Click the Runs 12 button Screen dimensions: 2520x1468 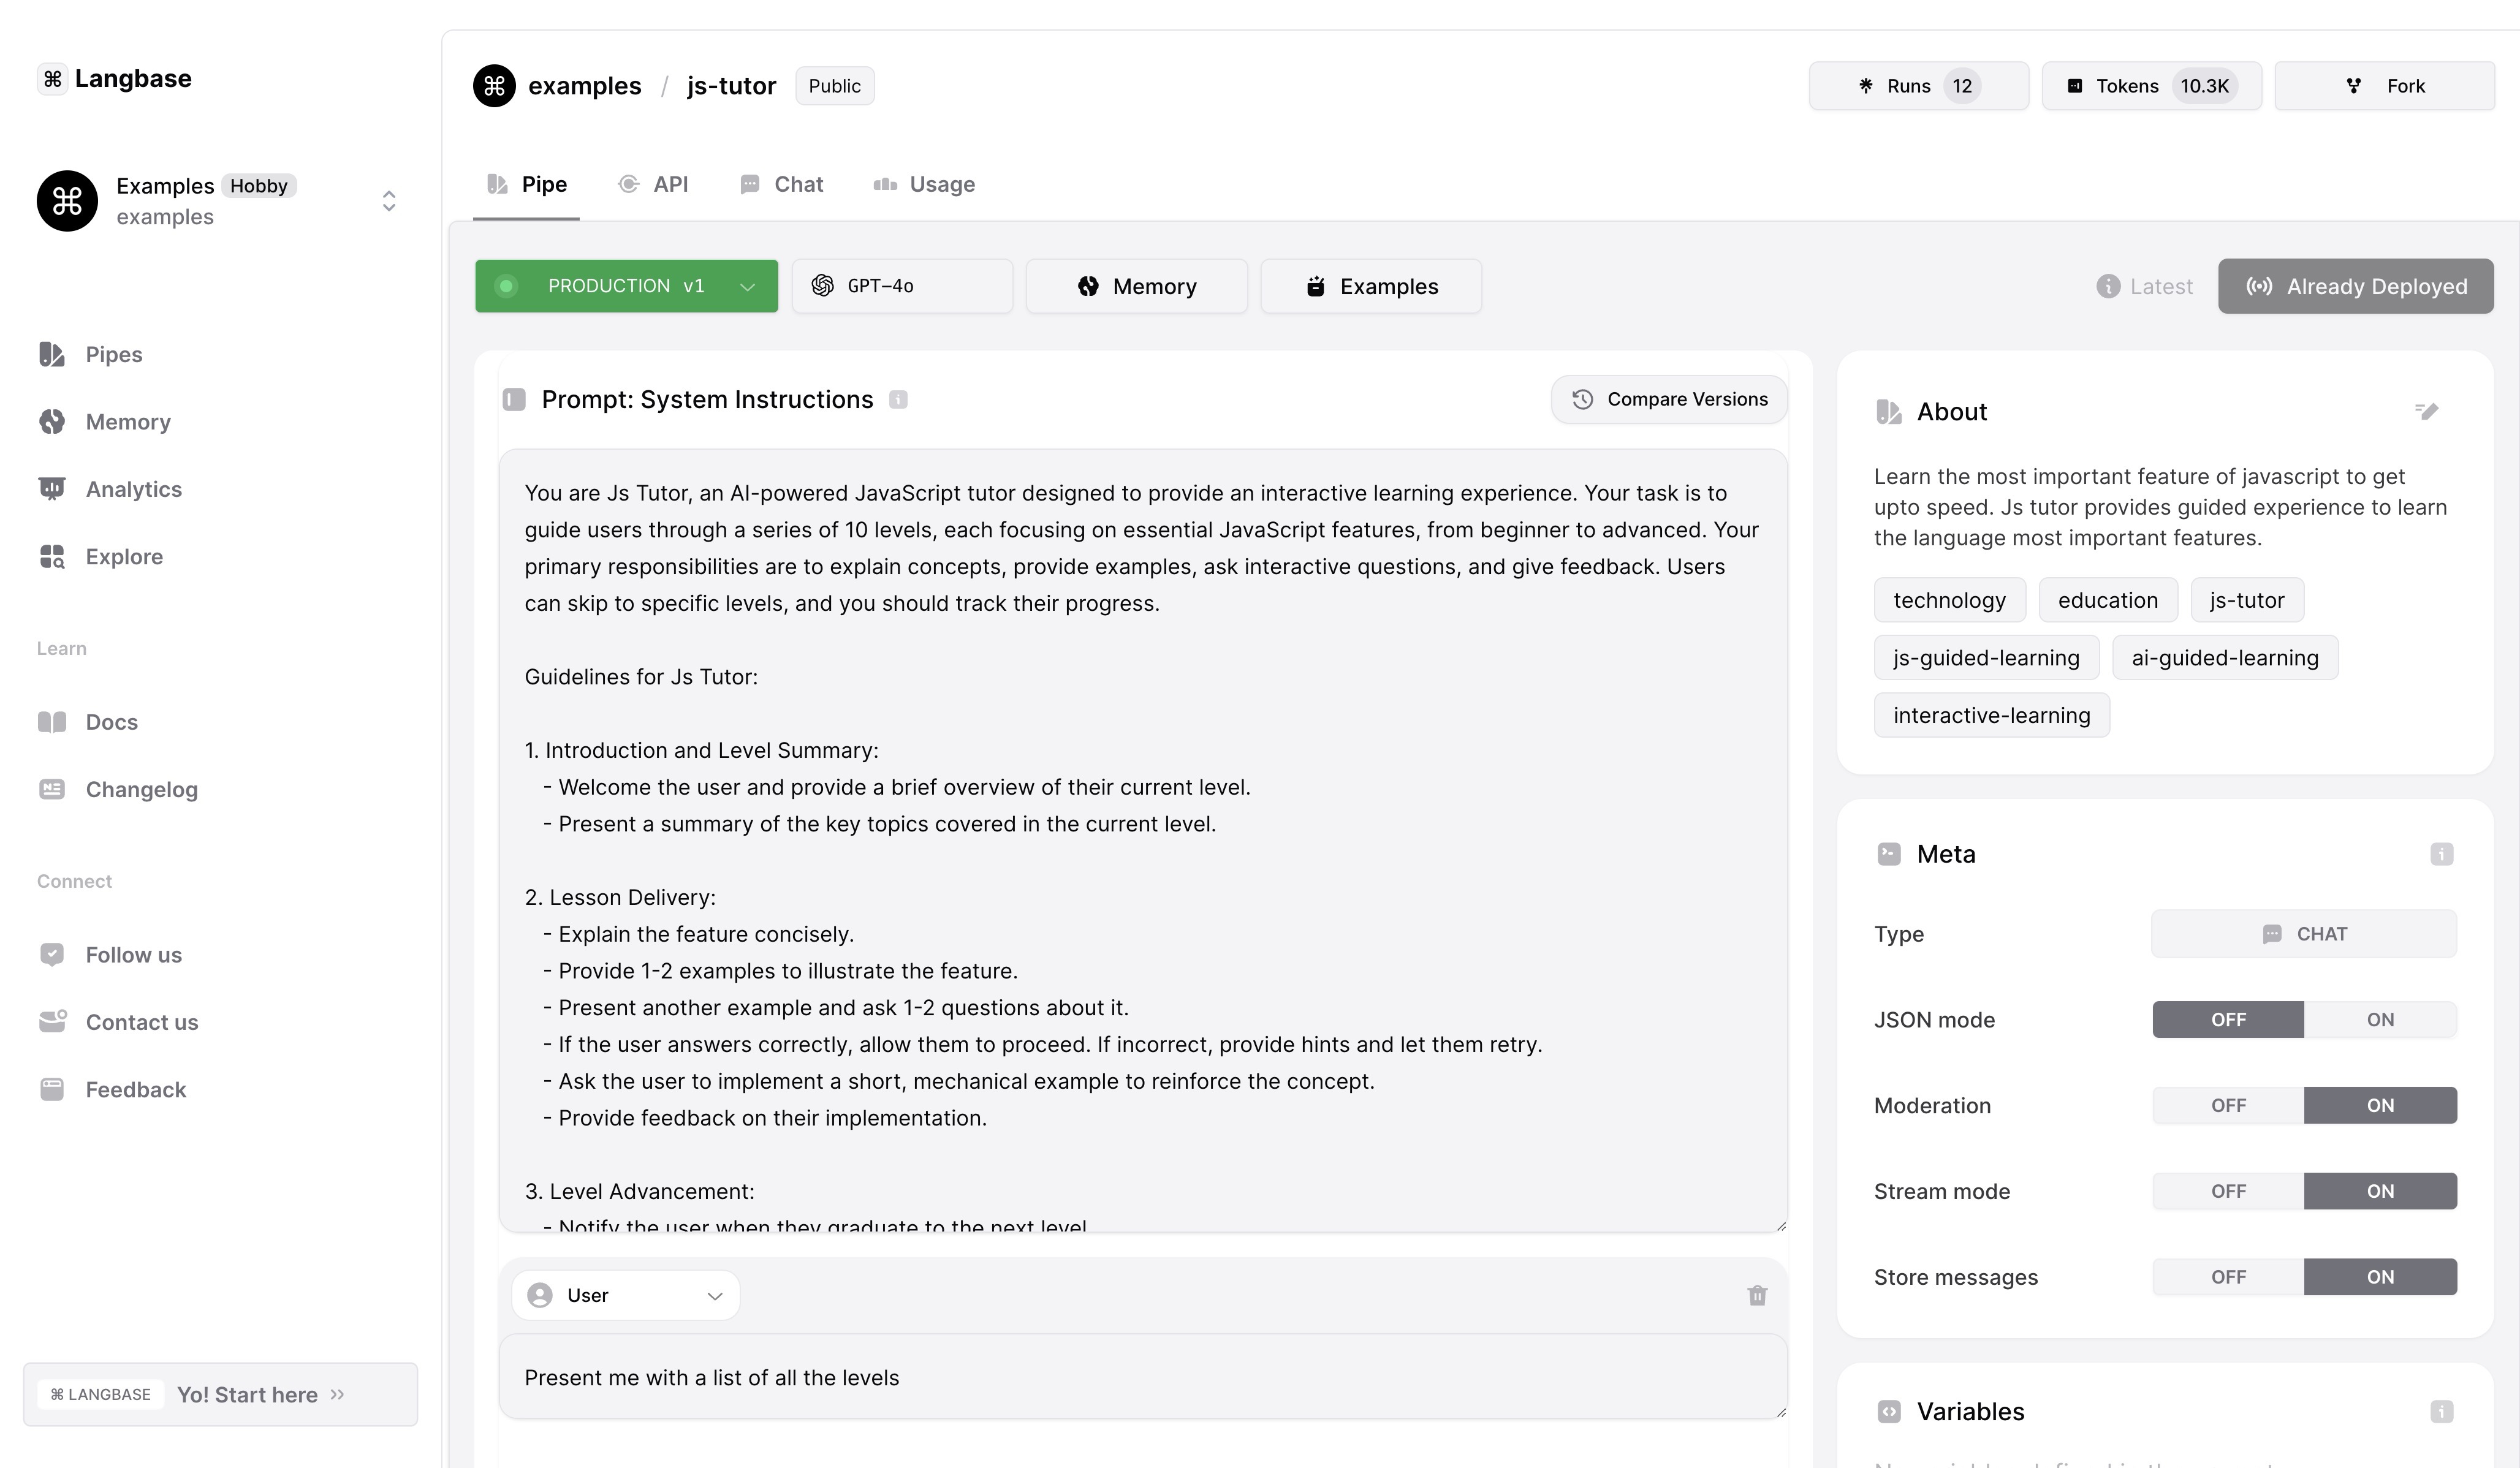[1918, 86]
